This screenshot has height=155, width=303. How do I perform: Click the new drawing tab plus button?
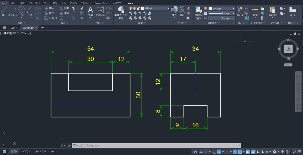(43, 28)
